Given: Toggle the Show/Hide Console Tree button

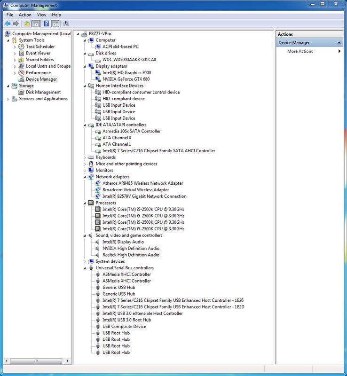Looking at the screenshot, I should pos(36,23).
